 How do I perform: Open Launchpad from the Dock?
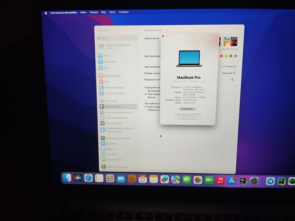pos(110,179)
